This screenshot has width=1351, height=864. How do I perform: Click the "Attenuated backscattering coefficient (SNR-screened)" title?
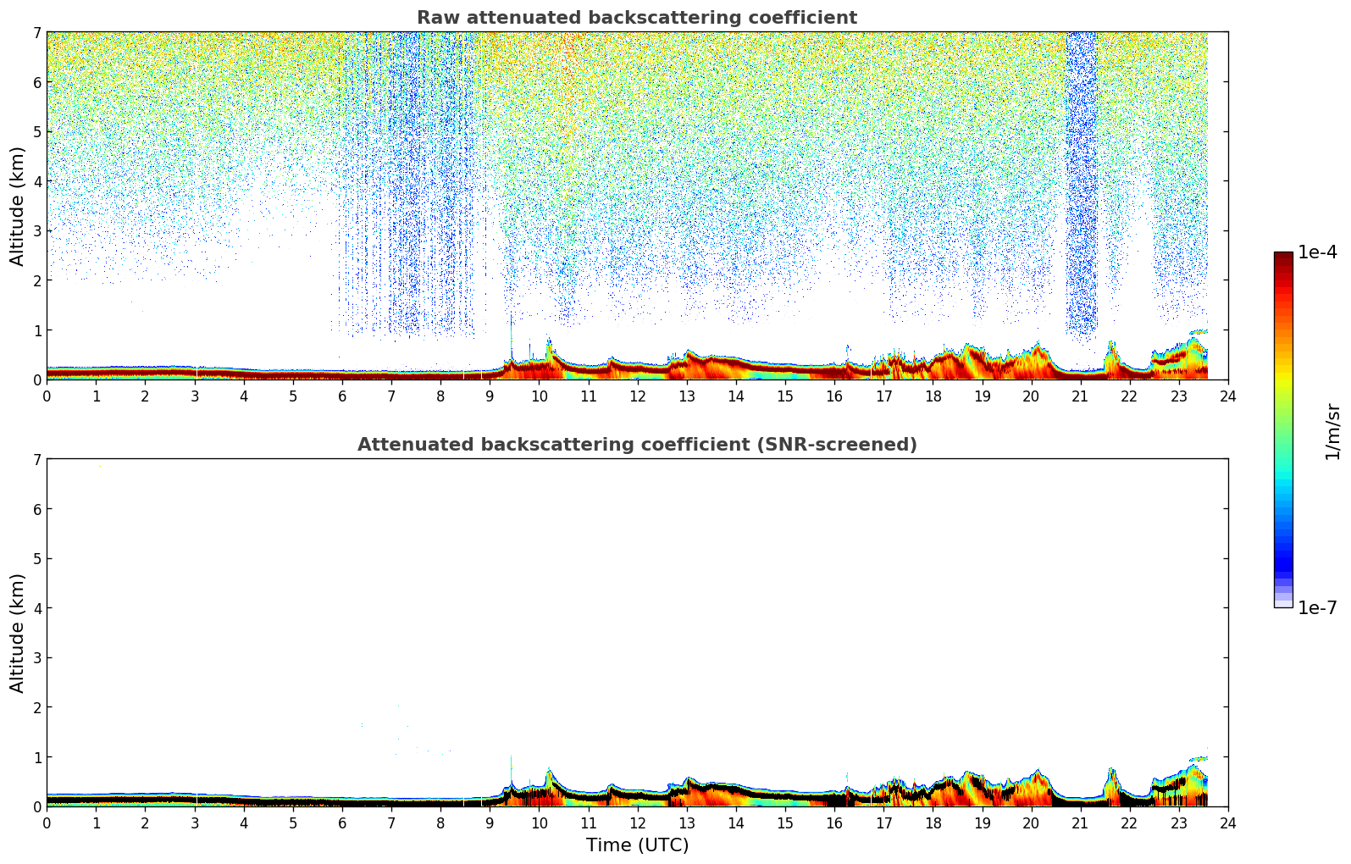636,445
